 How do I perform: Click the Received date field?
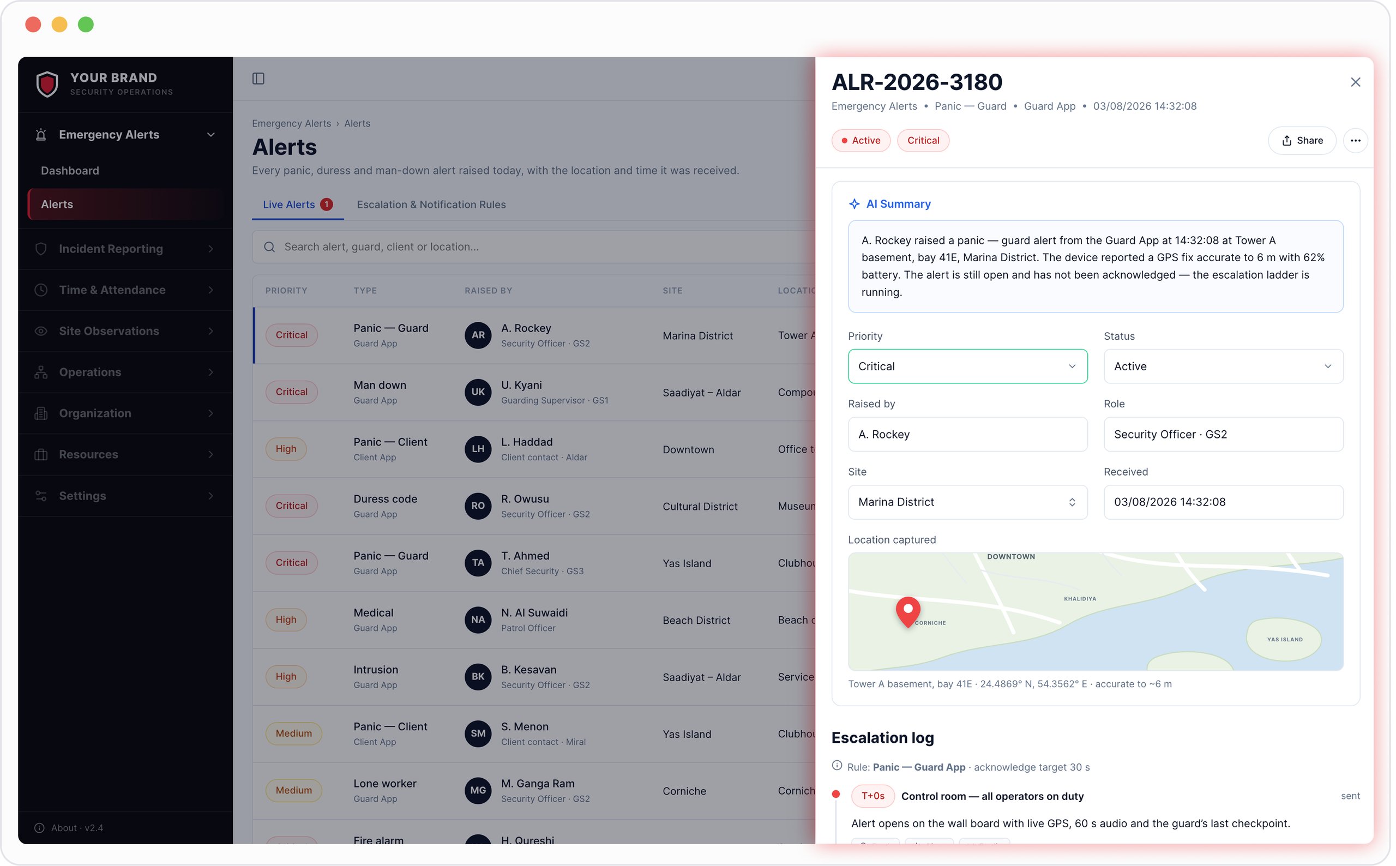(1223, 502)
